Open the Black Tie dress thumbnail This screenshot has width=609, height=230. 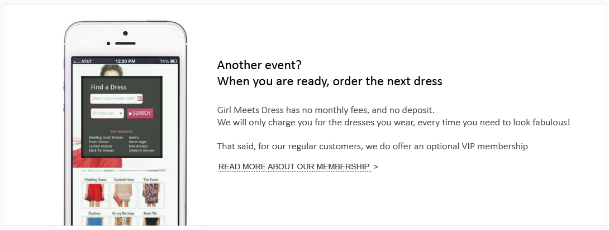pyautogui.click(x=151, y=221)
